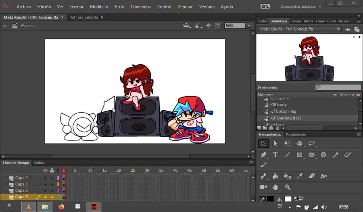Viewport: 363px width, 212px height.
Task: Expand the collapsed panels double-arrow
Action: pyautogui.click(x=359, y=16)
